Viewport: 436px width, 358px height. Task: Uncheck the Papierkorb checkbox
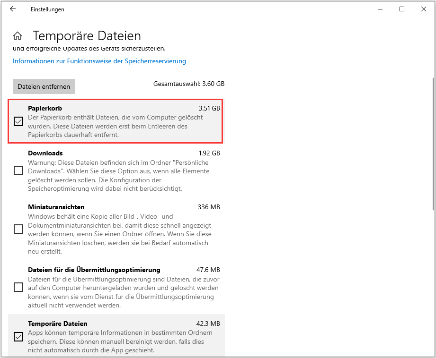[18, 121]
